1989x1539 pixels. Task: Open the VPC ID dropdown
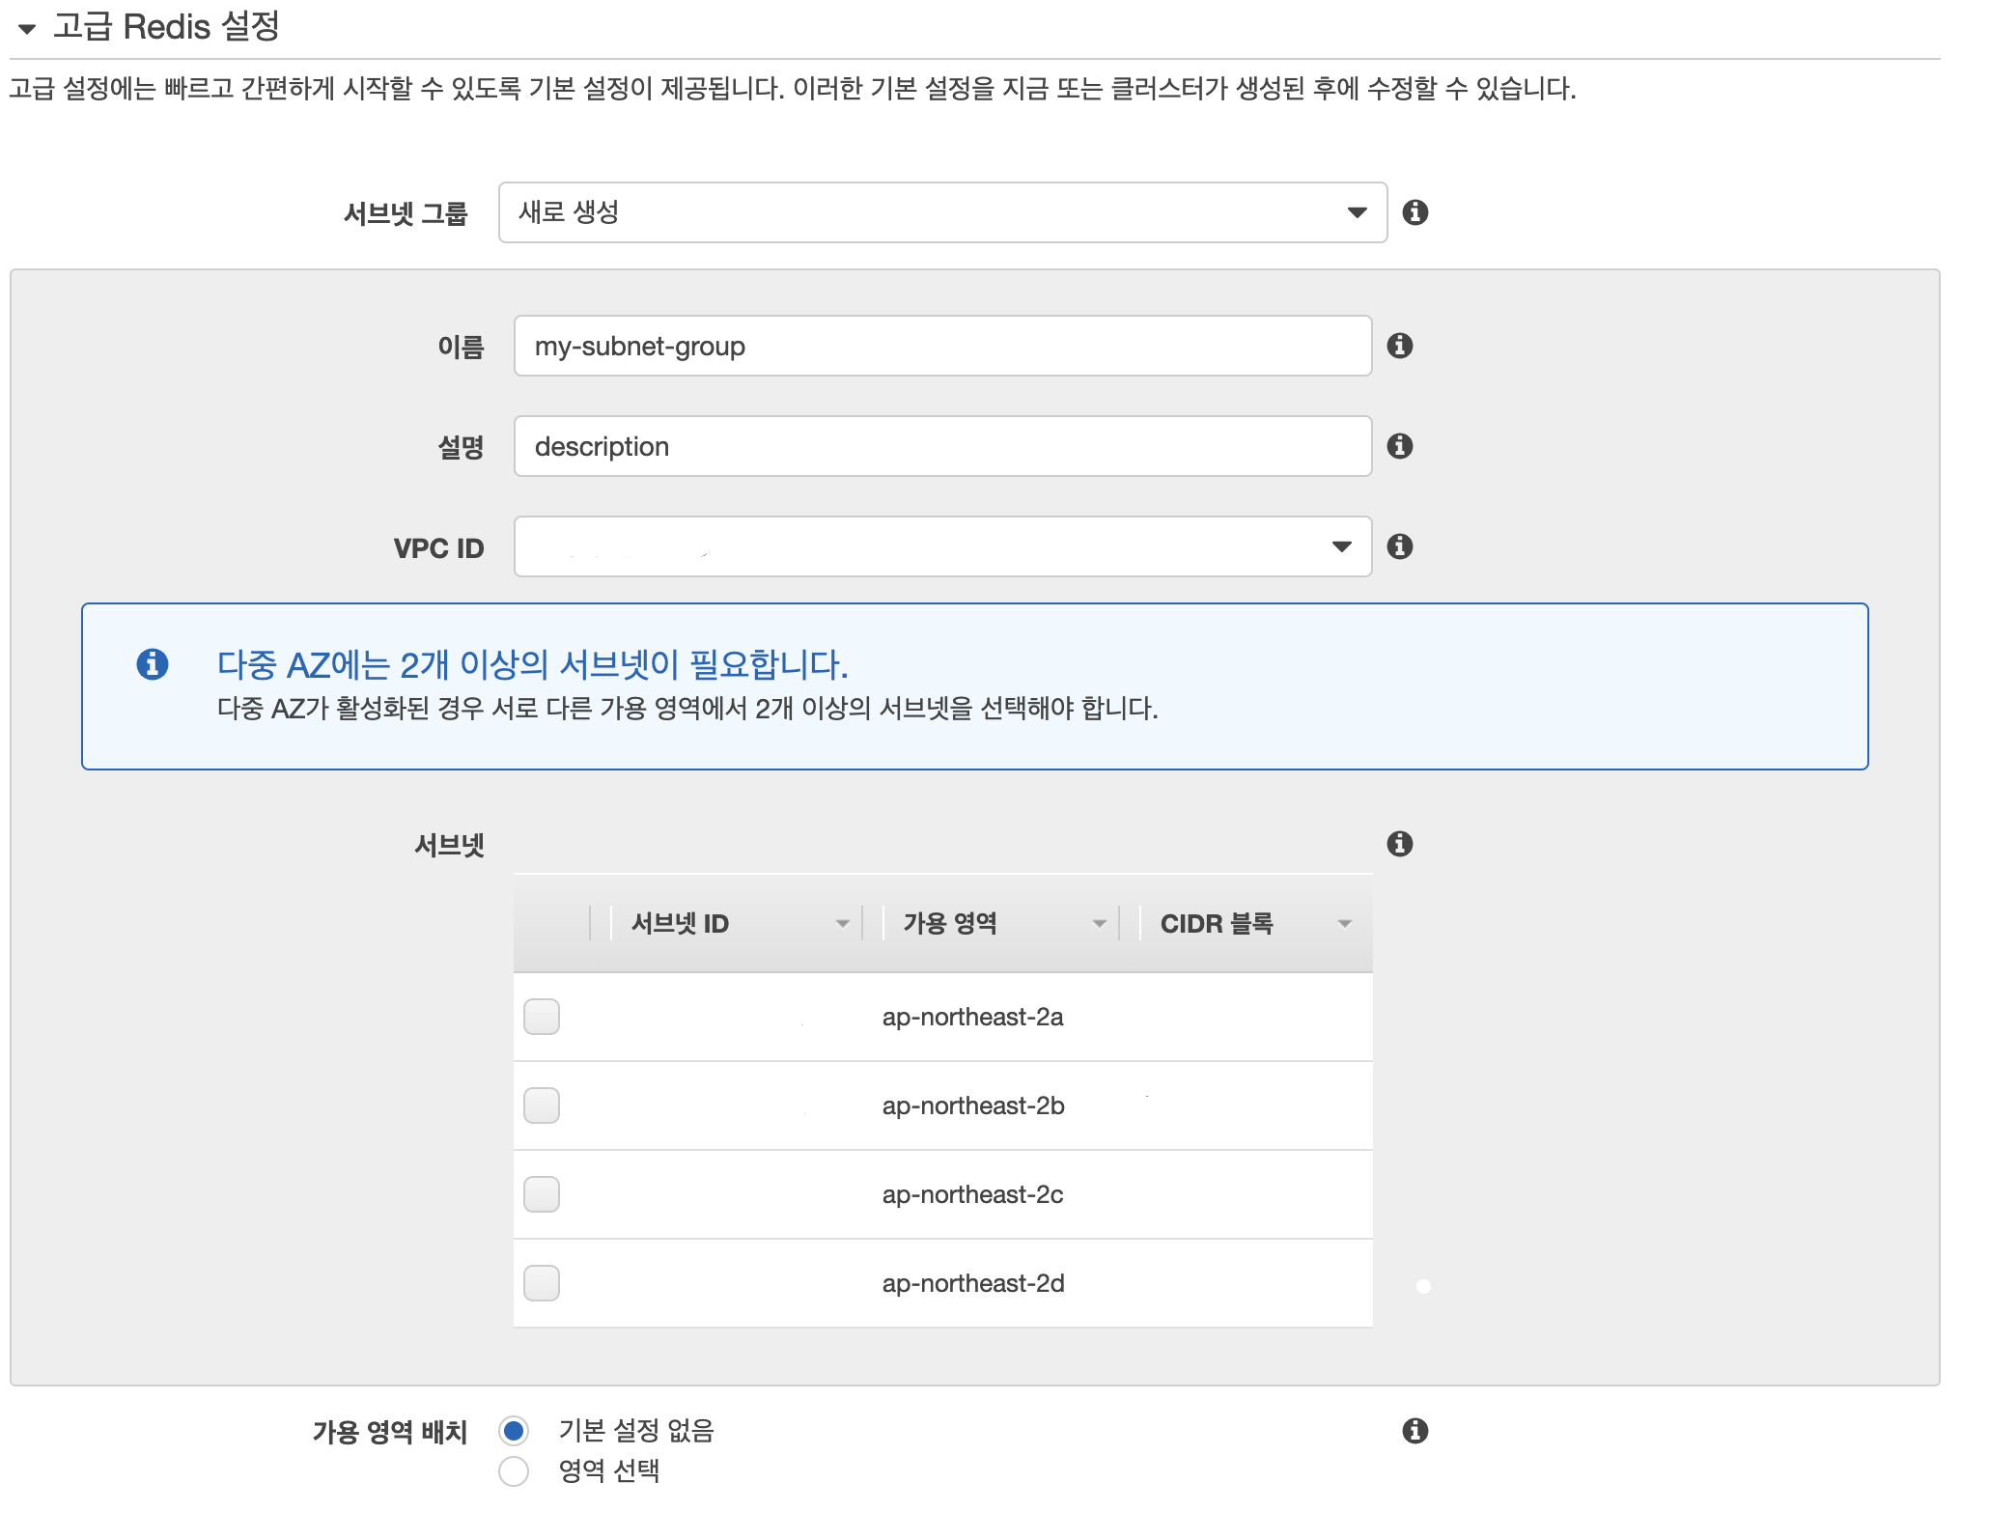942,546
